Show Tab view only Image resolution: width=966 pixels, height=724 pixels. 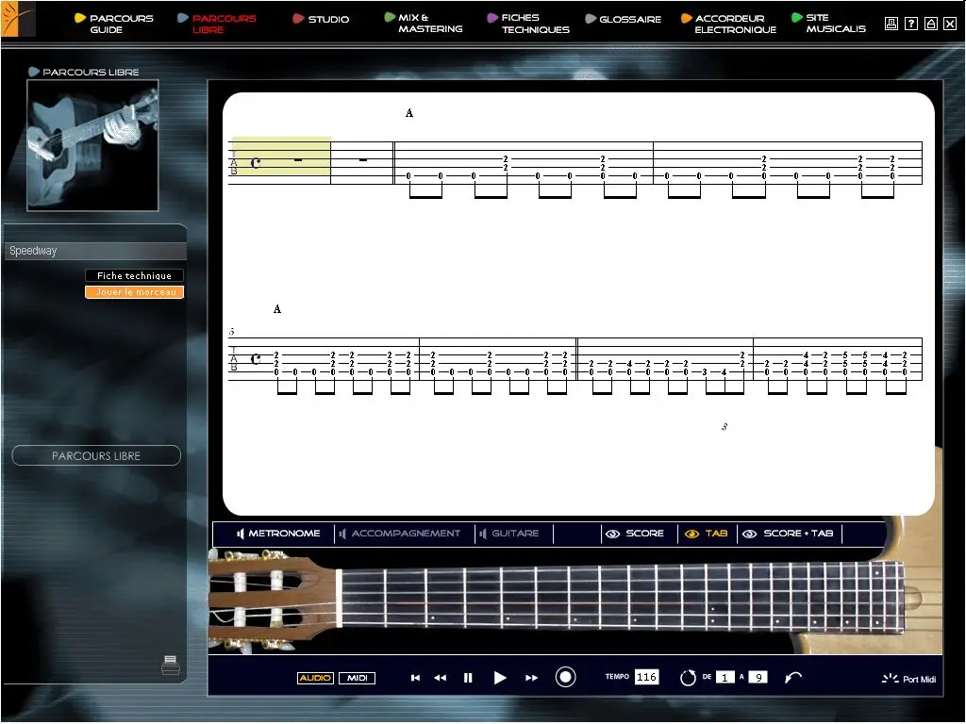point(707,534)
